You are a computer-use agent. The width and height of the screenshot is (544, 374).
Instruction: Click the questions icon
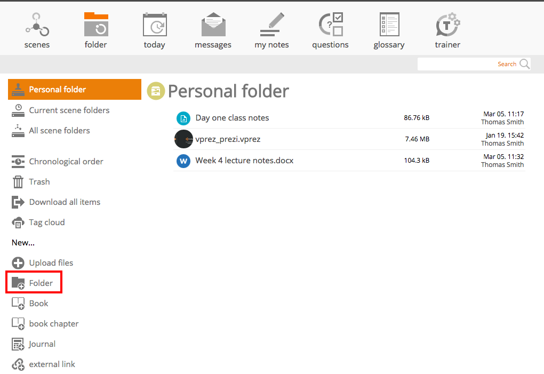click(331, 25)
